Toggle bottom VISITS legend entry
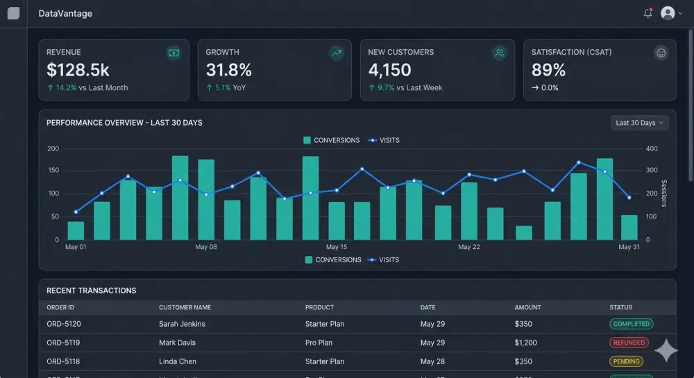The height and width of the screenshot is (378, 694). [x=383, y=260]
